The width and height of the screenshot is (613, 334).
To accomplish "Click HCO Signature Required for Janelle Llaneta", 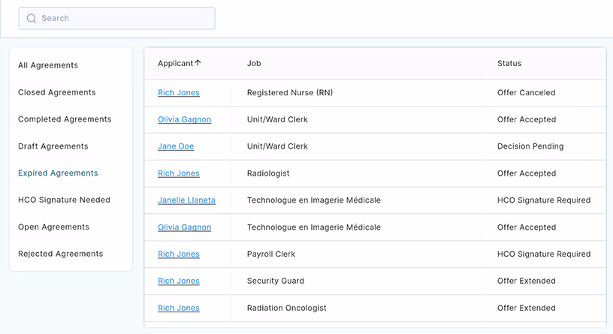I will pyautogui.click(x=544, y=200).
